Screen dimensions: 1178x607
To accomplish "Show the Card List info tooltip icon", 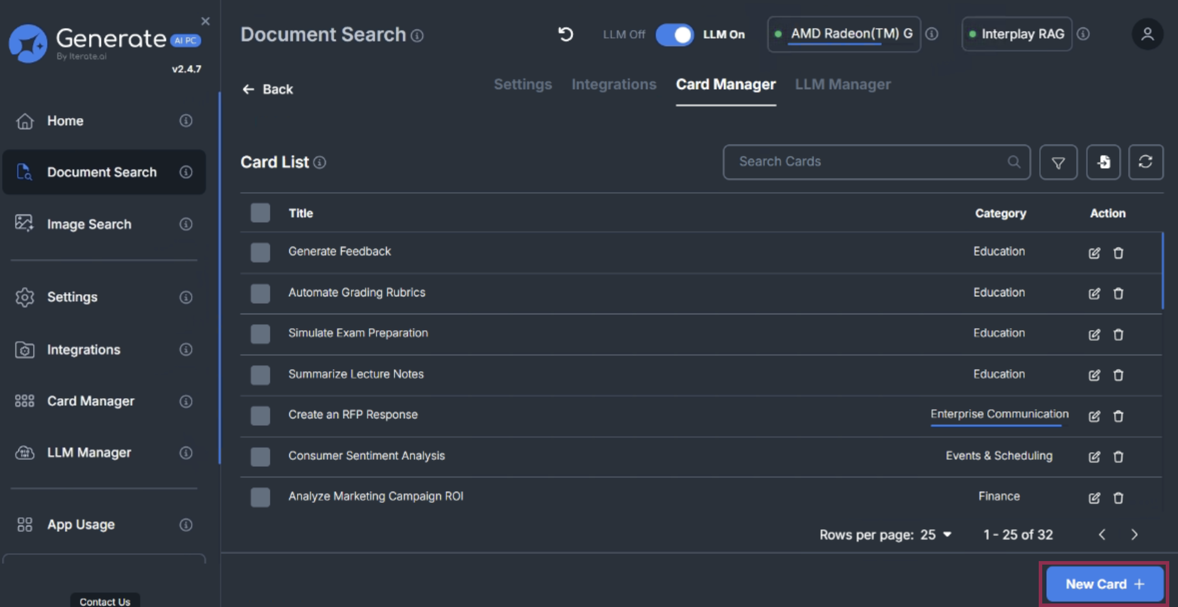I will click(320, 162).
